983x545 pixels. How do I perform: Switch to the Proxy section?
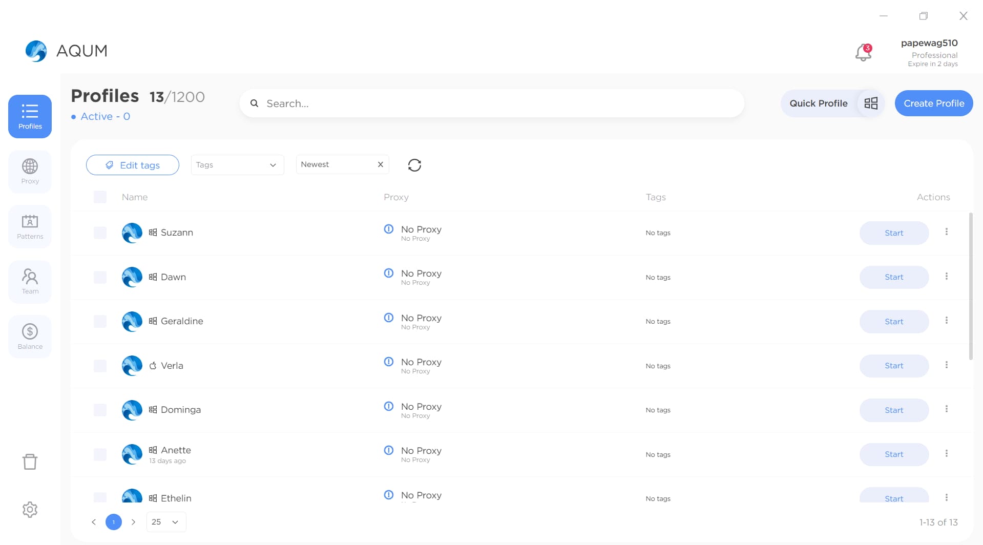pos(30,172)
